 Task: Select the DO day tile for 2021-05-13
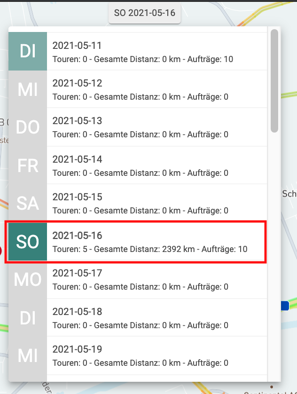click(28, 127)
